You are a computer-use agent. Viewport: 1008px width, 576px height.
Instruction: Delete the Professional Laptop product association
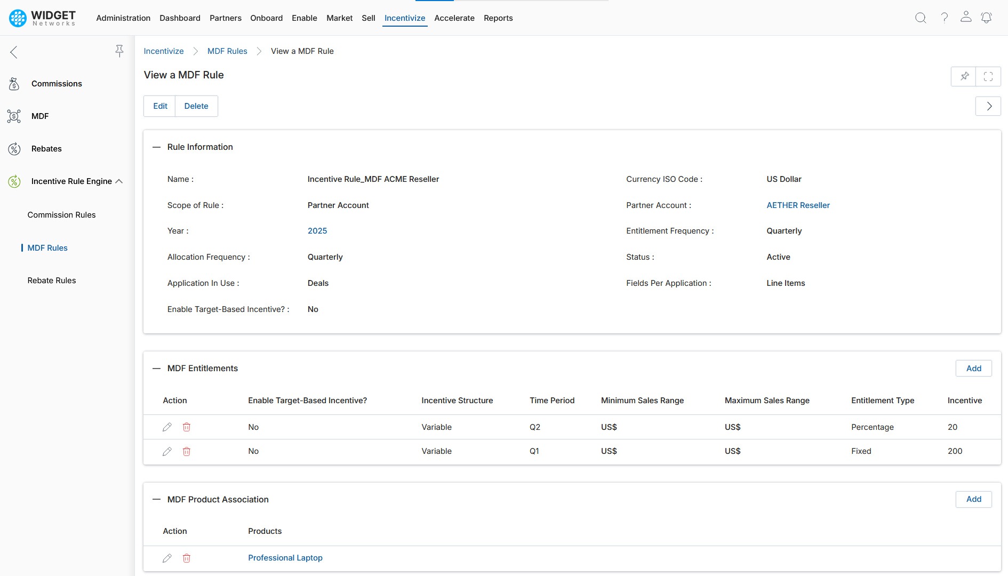click(187, 558)
